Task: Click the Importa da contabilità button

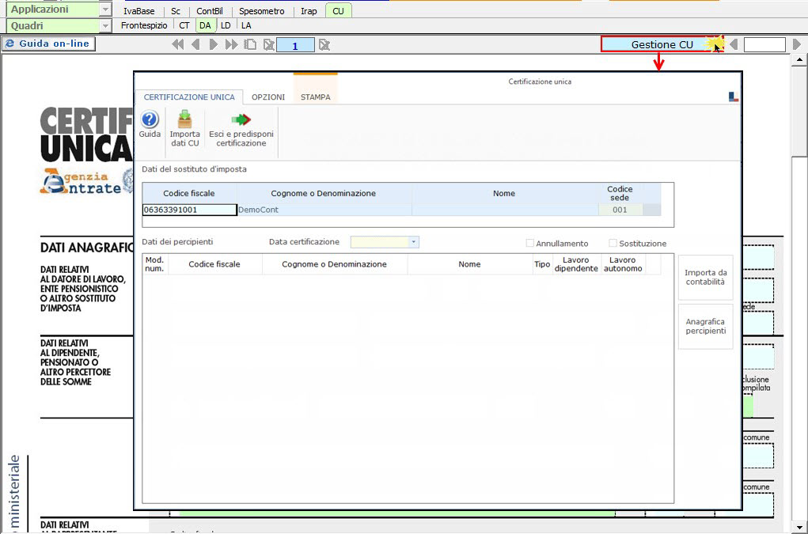Action: [705, 277]
